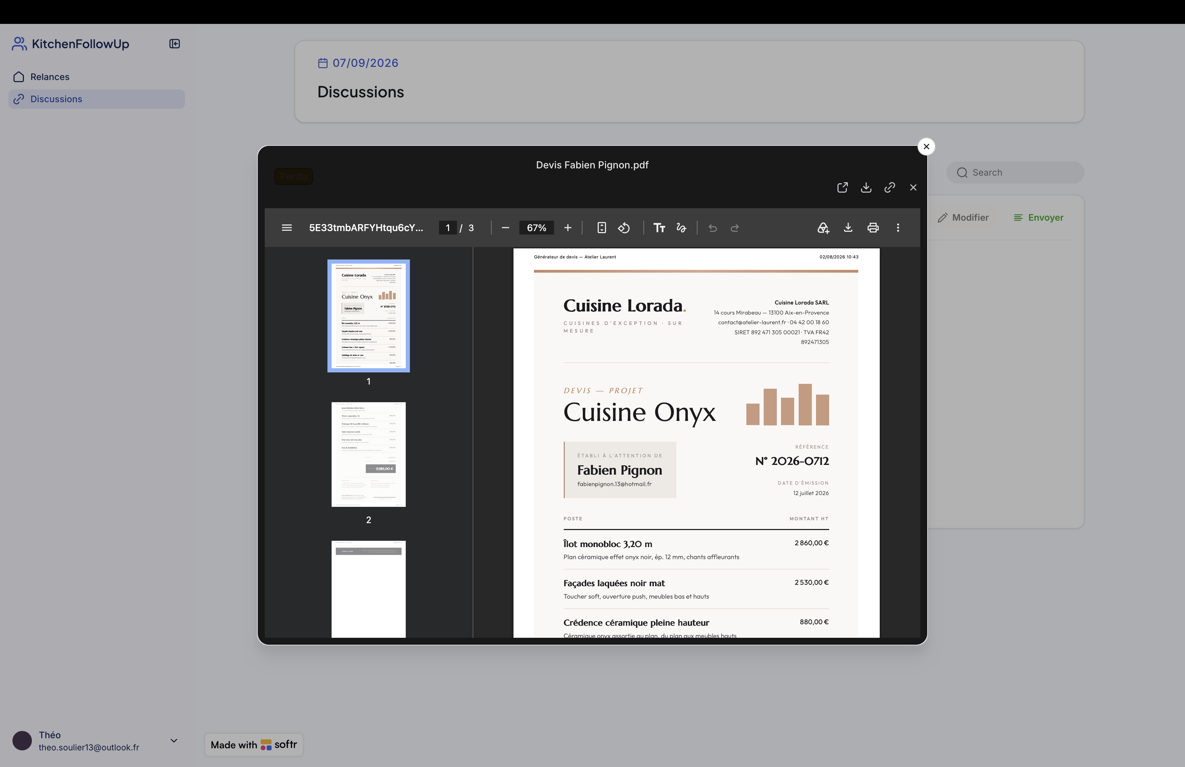Click the Envoyer button

coord(1038,218)
